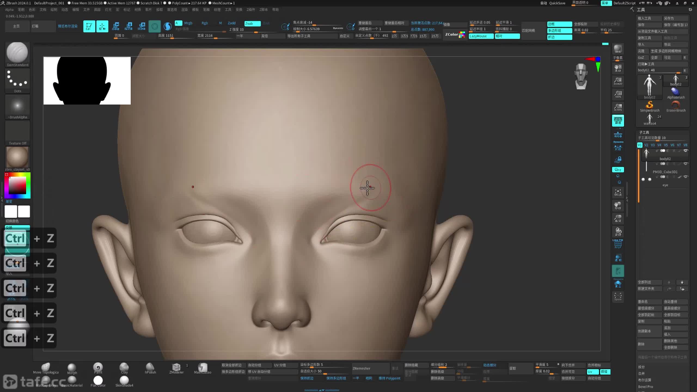This screenshot has width=697, height=392.
Task: Select the SimpleBrush tool
Action: [x=650, y=106]
